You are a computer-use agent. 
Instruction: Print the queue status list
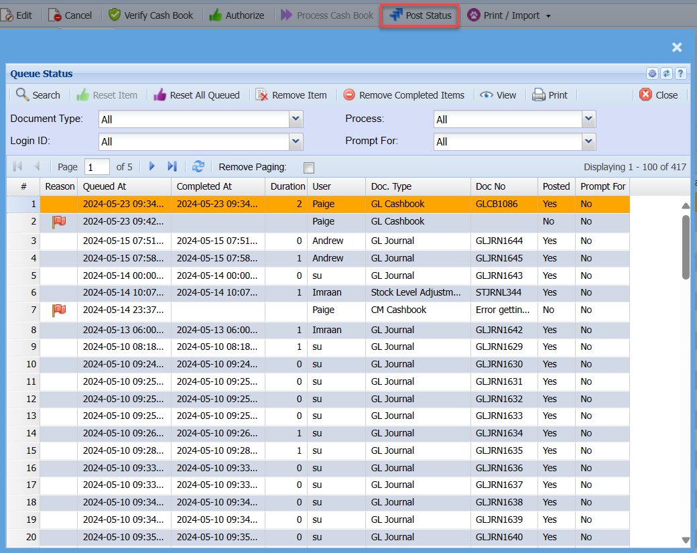tap(550, 95)
